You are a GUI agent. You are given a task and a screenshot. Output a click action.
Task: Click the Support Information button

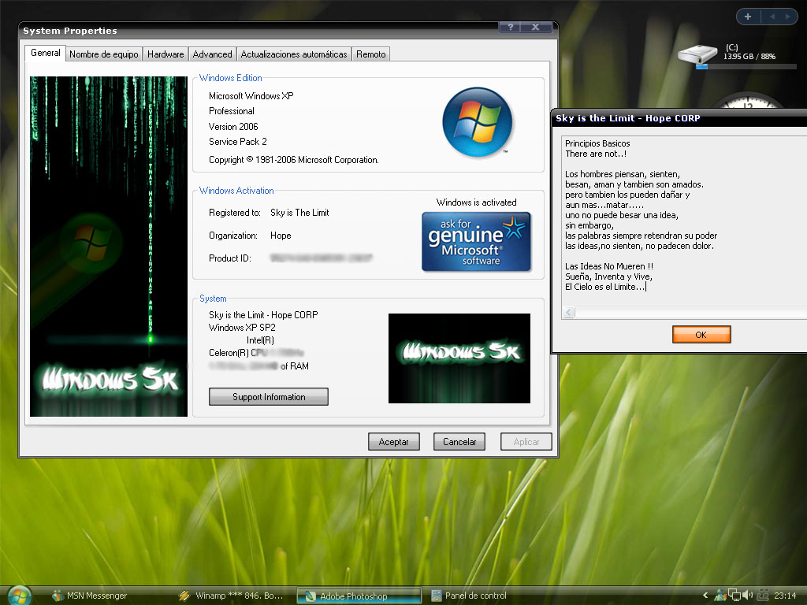pyautogui.click(x=268, y=396)
